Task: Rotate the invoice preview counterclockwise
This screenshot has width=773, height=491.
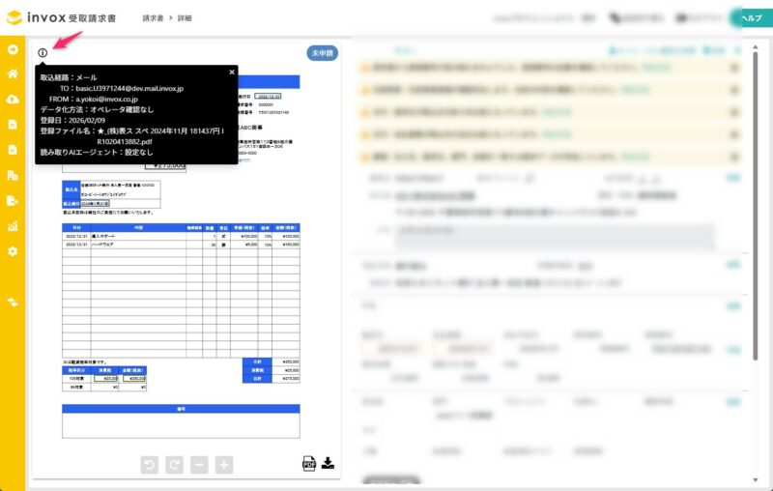Action: tap(150, 465)
